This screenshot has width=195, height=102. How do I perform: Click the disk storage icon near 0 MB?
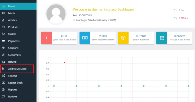(x=175, y=18)
